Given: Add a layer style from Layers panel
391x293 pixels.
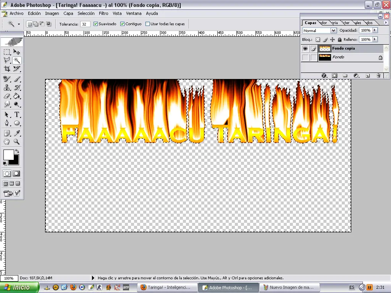Looking at the screenshot, I should tap(324, 76).
